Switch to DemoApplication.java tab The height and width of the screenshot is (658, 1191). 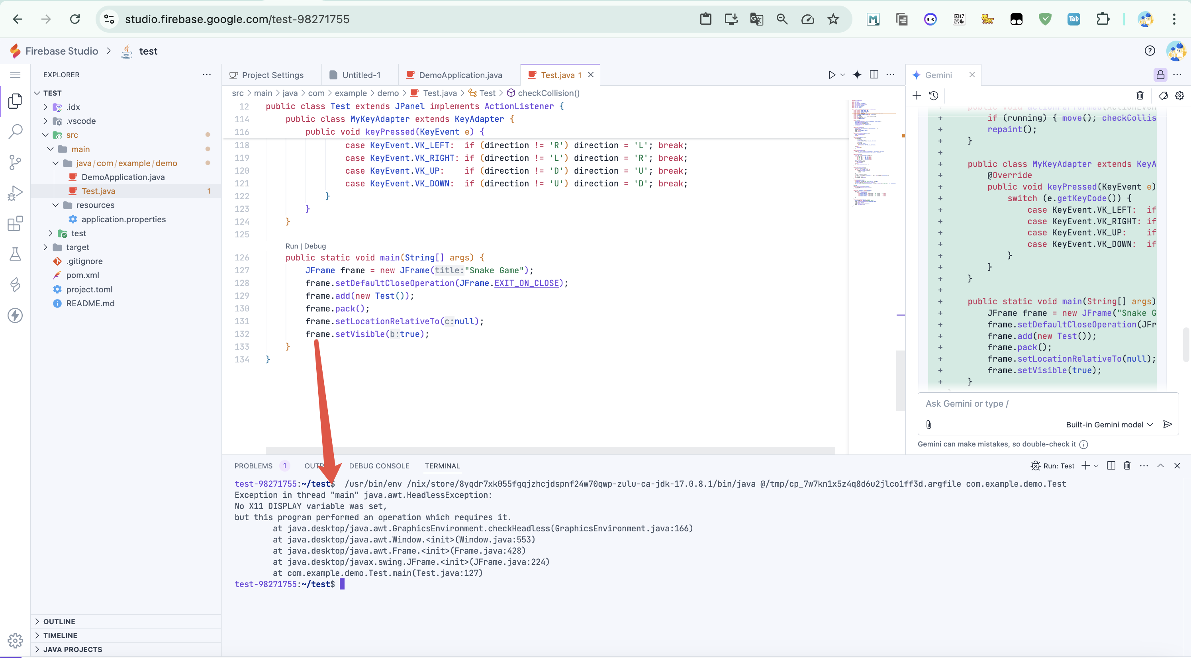(x=460, y=75)
